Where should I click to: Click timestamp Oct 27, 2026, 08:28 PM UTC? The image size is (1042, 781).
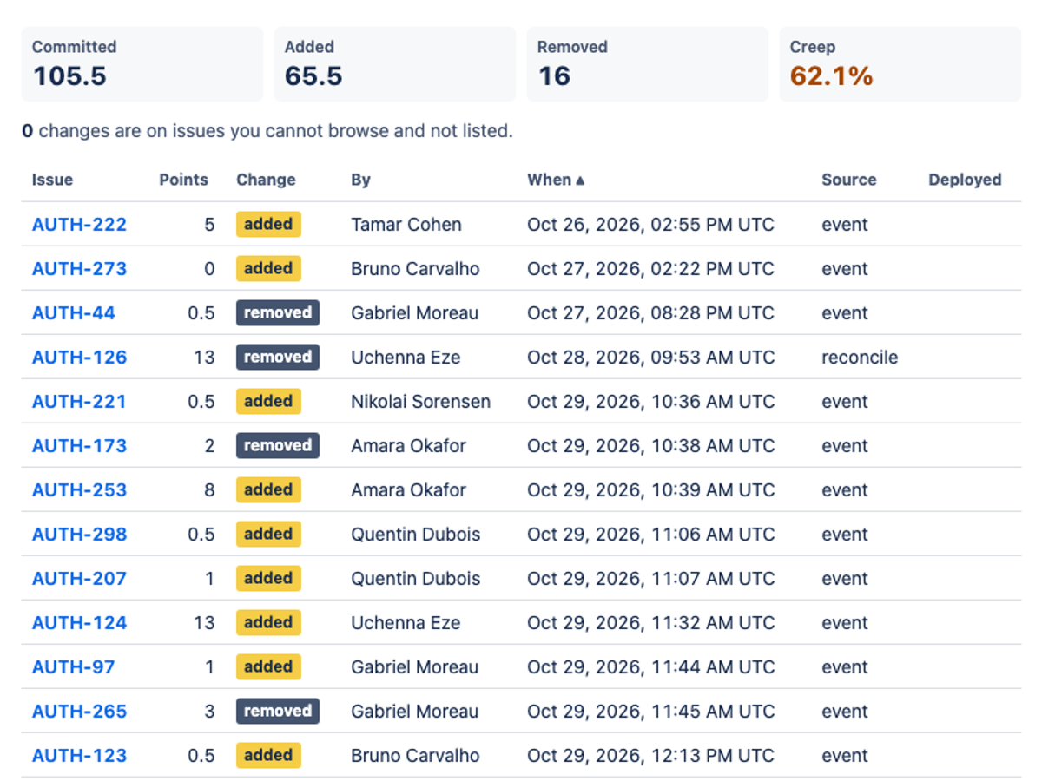(x=650, y=313)
